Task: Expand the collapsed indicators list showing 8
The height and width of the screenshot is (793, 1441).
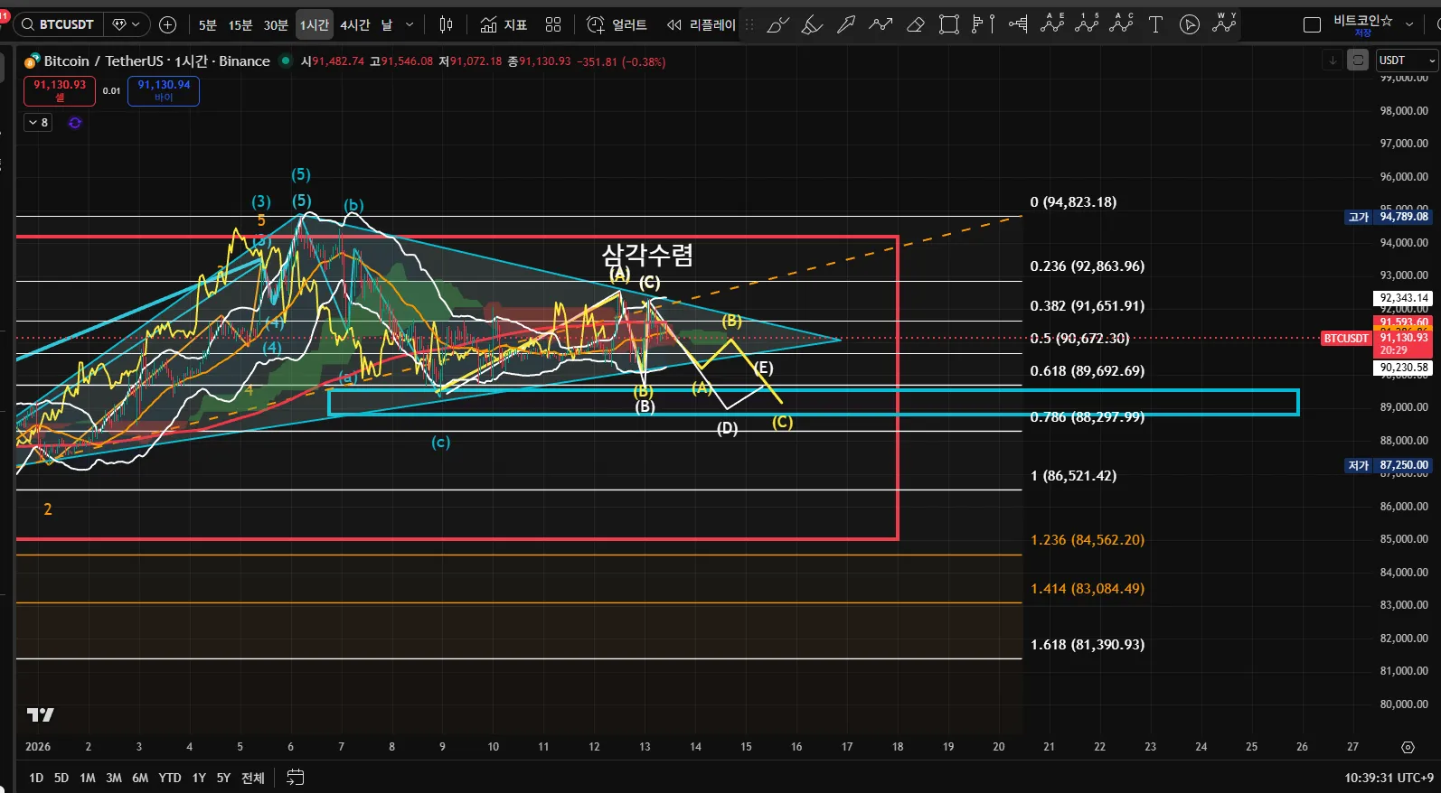Action: [x=38, y=123]
